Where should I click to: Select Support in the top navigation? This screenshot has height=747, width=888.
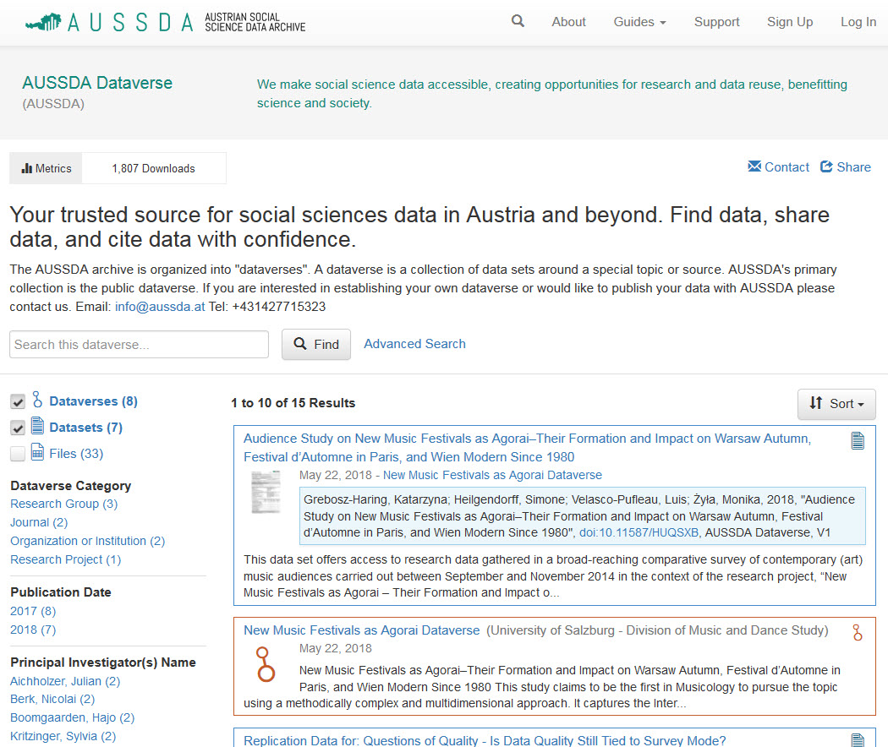pyautogui.click(x=716, y=21)
